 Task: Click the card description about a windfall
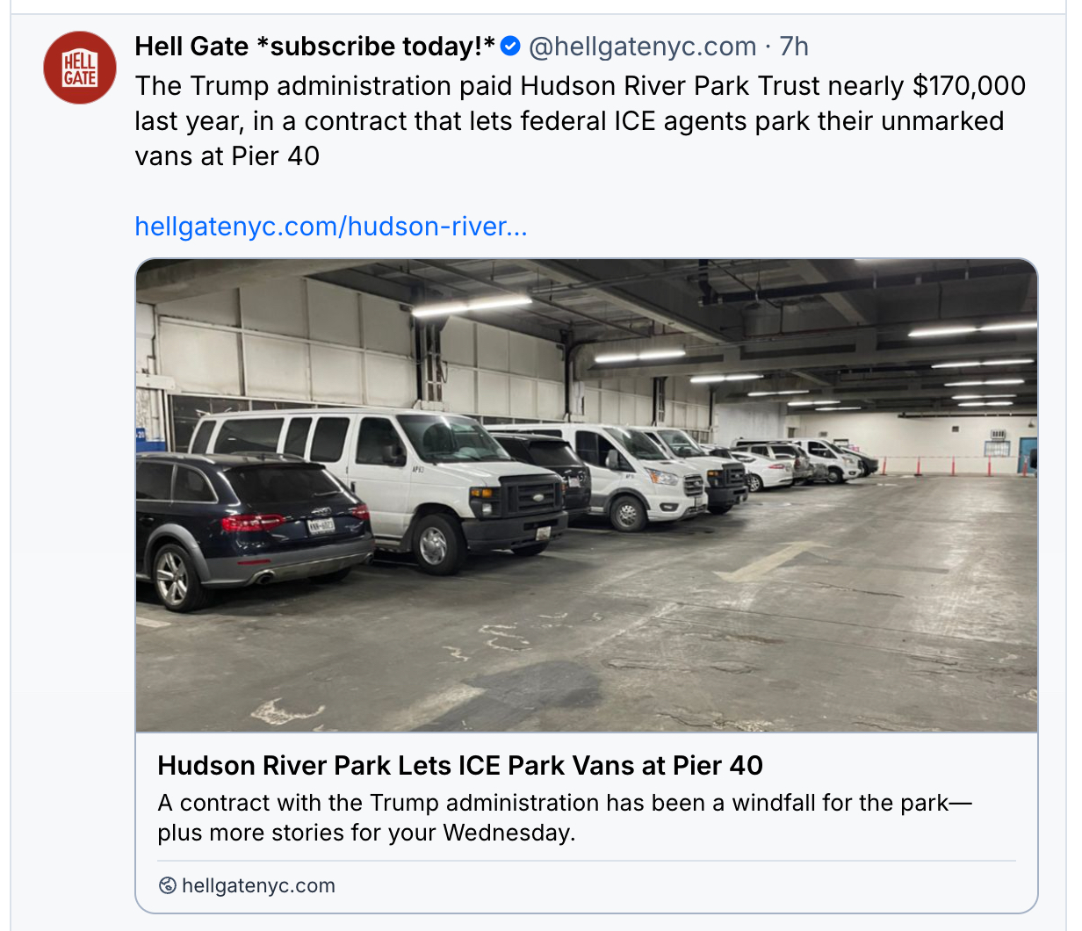(x=564, y=803)
